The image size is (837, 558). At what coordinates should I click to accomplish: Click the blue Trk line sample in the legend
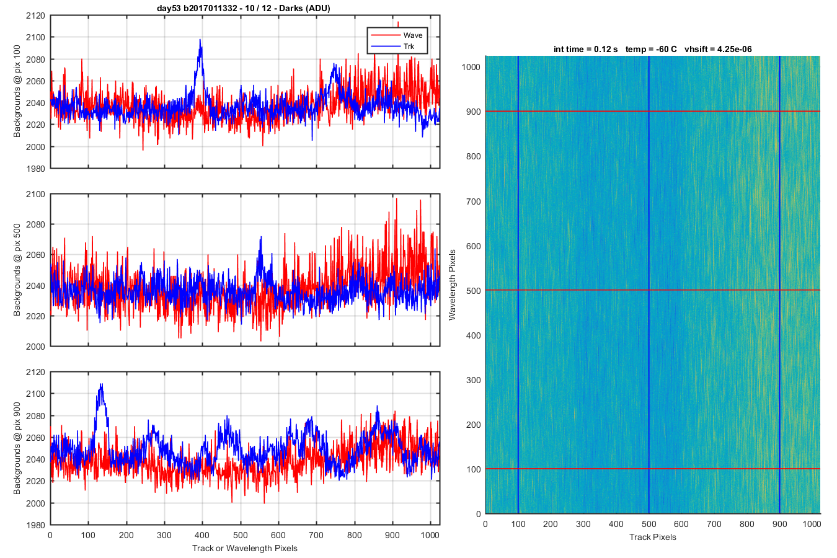point(384,46)
